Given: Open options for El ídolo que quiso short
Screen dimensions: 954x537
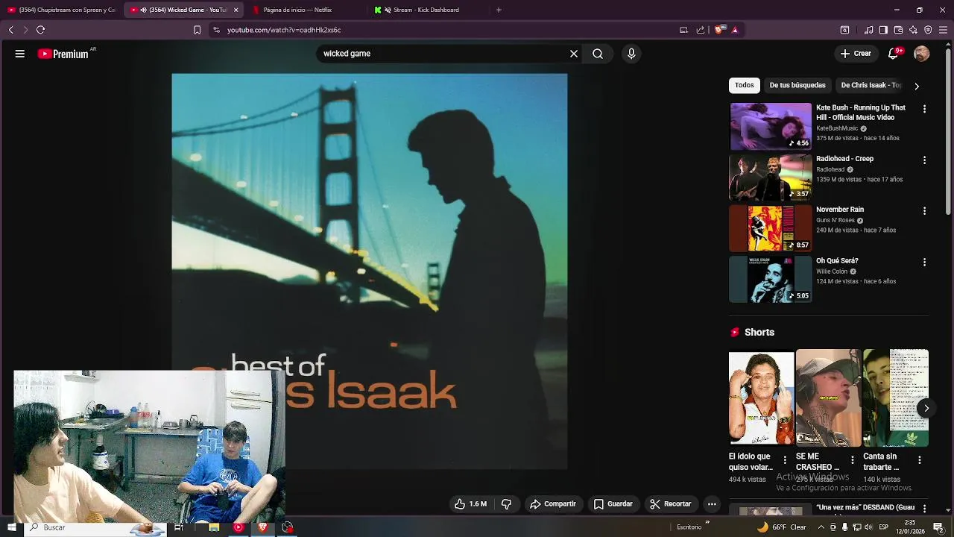Looking at the screenshot, I should (x=784, y=460).
